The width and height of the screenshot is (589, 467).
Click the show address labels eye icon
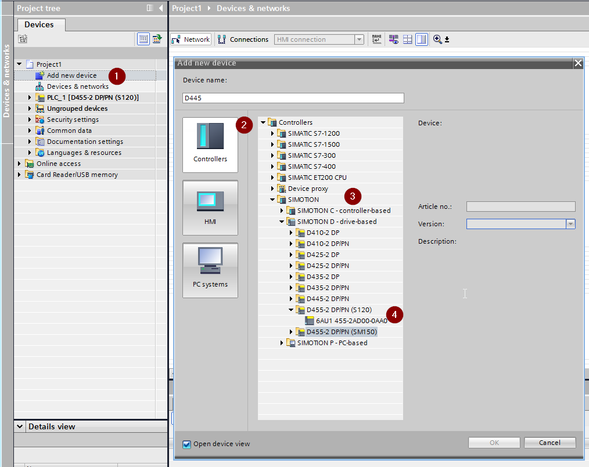click(393, 39)
